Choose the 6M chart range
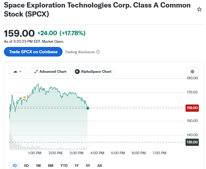This screenshot has width=206, height=169. click(x=51, y=165)
